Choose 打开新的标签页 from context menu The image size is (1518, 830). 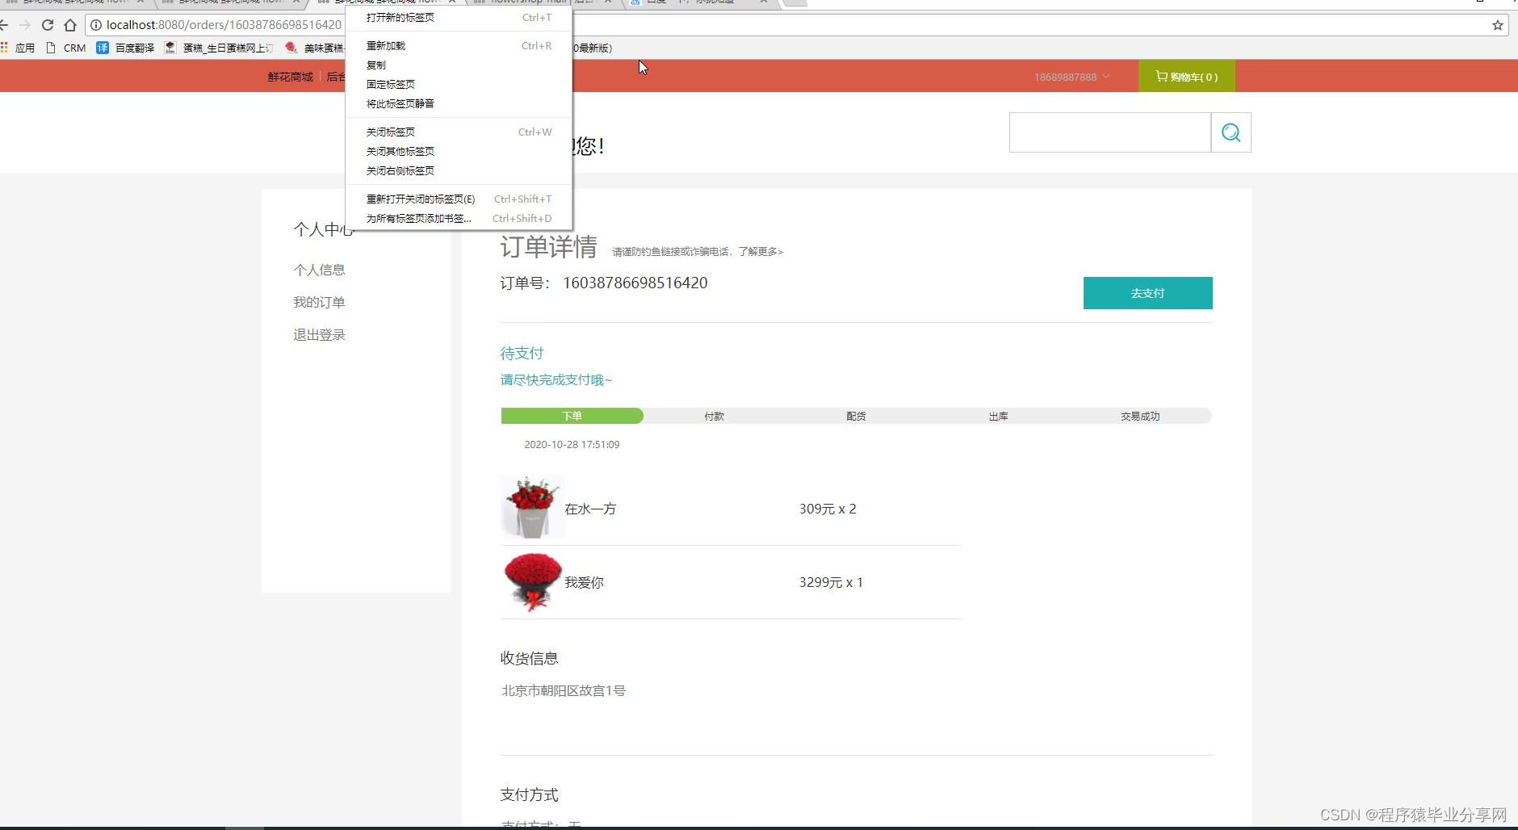click(459, 17)
